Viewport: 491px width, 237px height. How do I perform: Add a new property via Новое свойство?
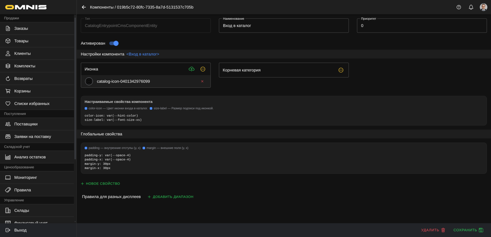point(101,184)
